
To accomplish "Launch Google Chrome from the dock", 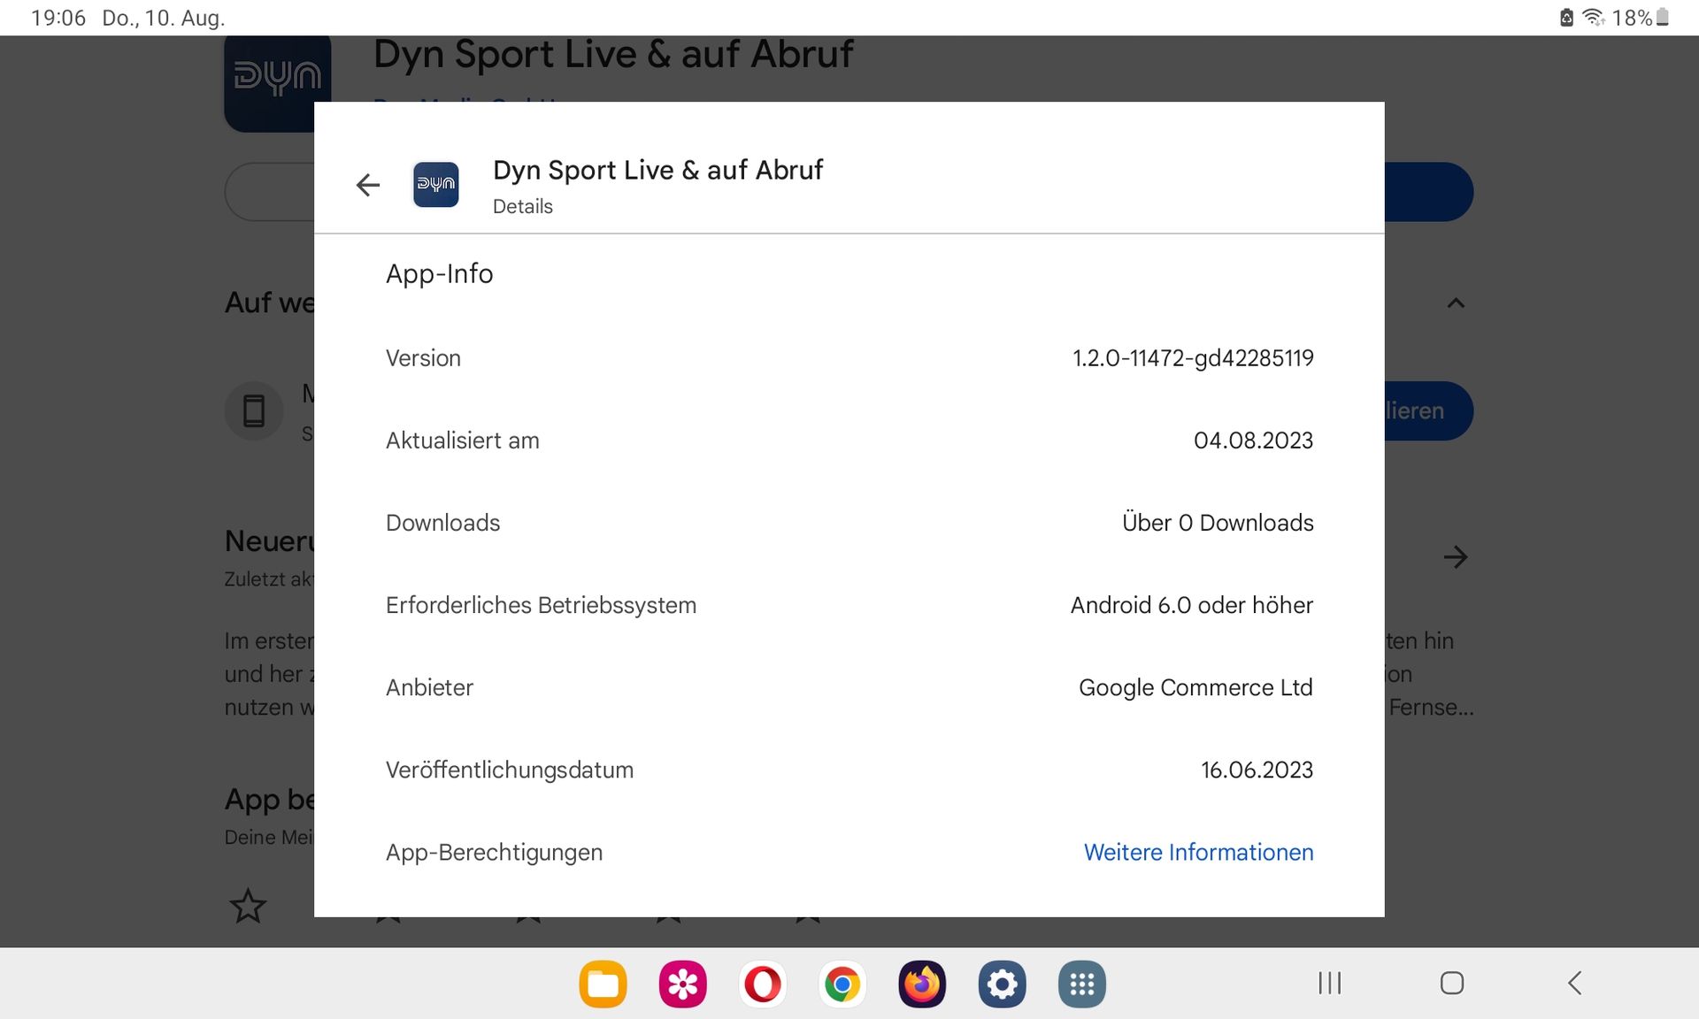I will pos(842,984).
